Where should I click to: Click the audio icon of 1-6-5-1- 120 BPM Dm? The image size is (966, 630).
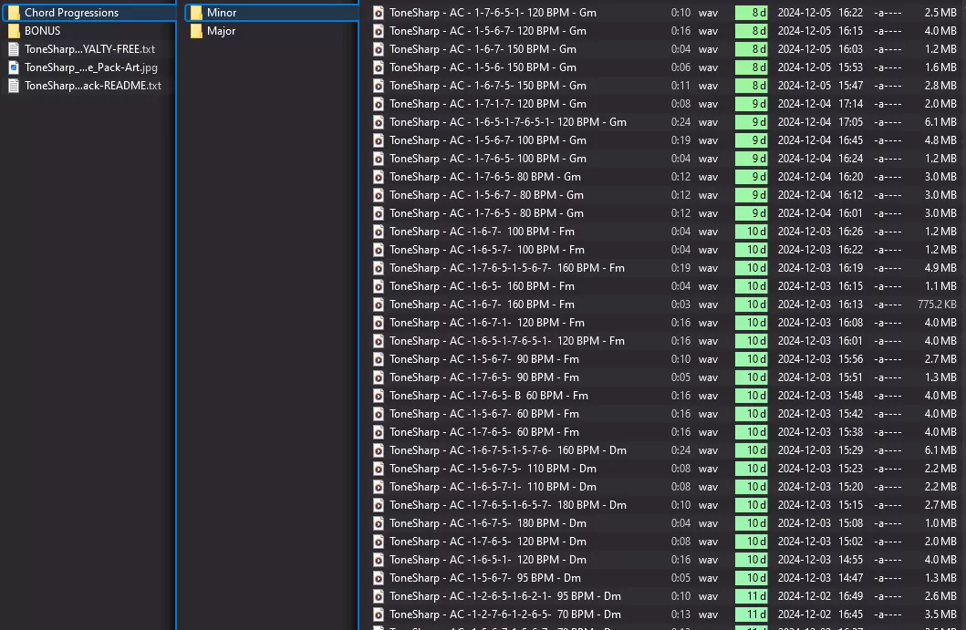click(379, 560)
